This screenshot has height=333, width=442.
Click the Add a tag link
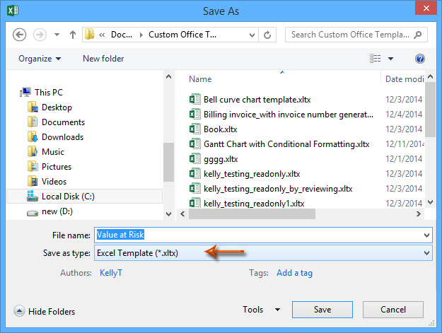pyautogui.click(x=294, y=273)
